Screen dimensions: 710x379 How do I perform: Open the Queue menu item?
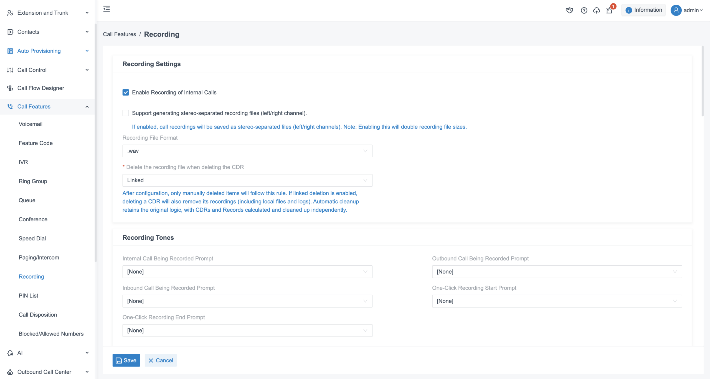click(27, 201)
